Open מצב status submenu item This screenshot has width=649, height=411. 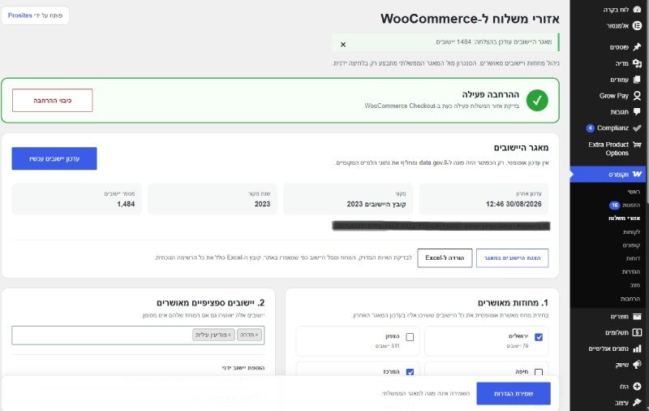tap(635, 285)
